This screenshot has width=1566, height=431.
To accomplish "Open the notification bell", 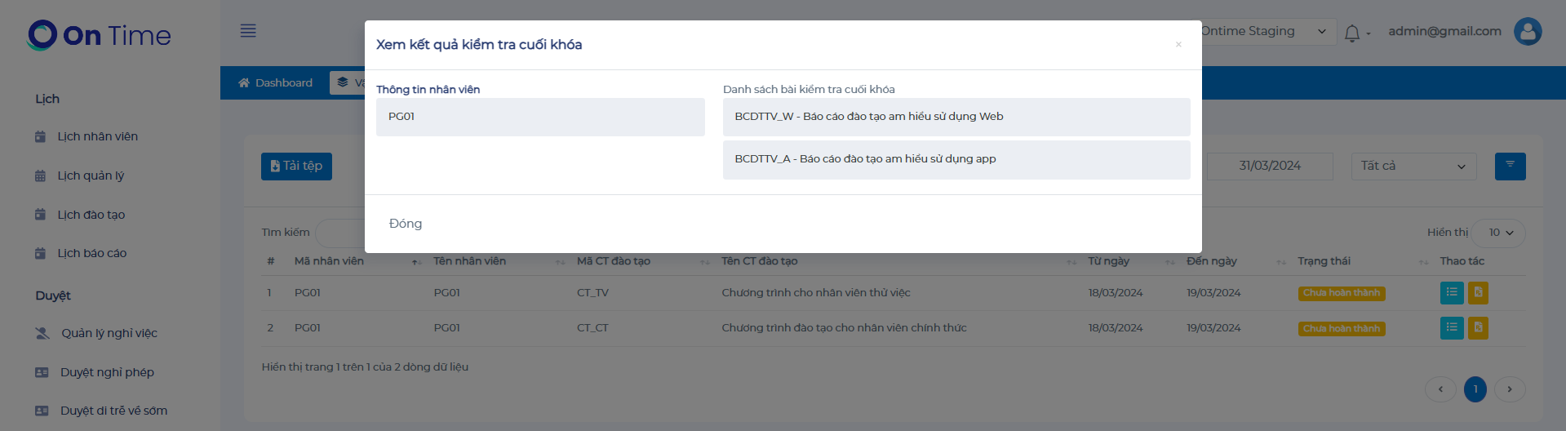I will pos(1352,33).
